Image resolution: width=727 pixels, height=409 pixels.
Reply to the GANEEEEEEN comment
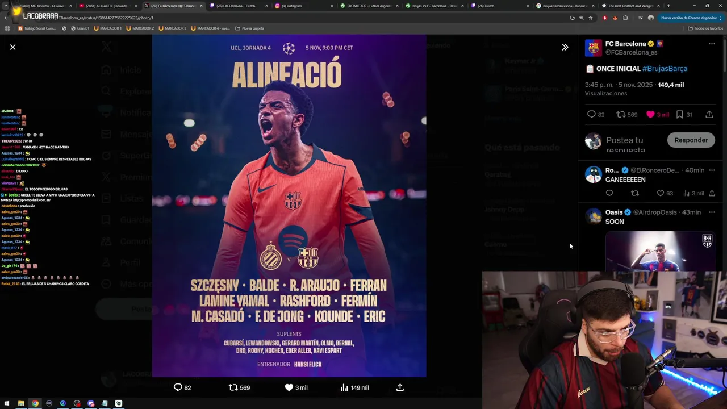pyautogui.click(x=609, y=193)
